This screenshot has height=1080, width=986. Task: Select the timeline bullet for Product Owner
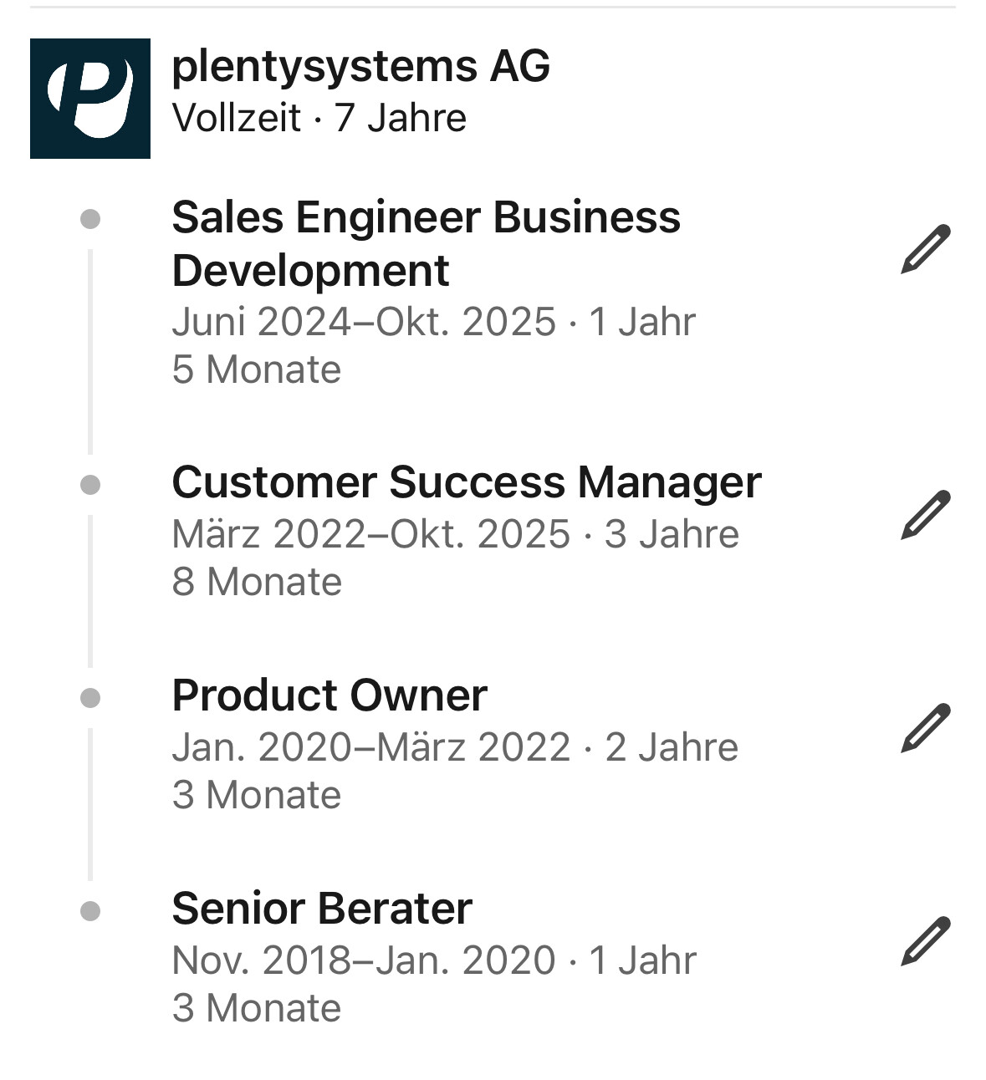90,698
